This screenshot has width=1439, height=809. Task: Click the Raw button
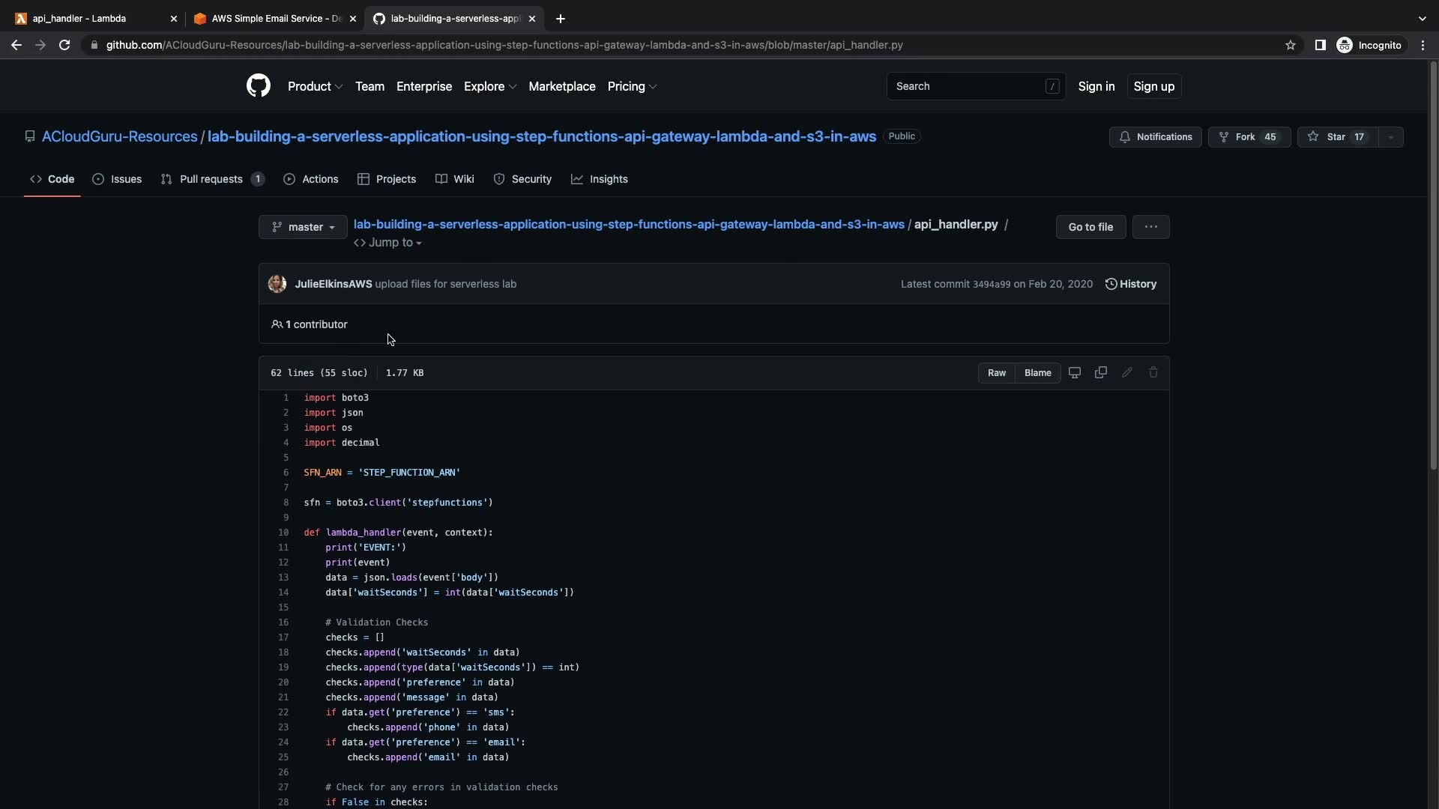click(996, 373)
